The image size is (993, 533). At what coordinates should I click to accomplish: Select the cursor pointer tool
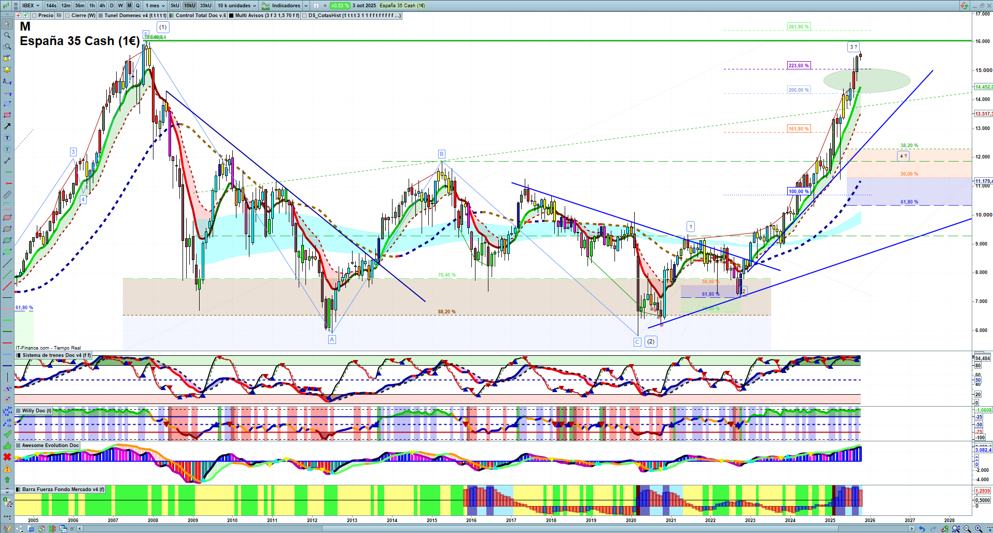pyautogui.click(x=7, y=24)
